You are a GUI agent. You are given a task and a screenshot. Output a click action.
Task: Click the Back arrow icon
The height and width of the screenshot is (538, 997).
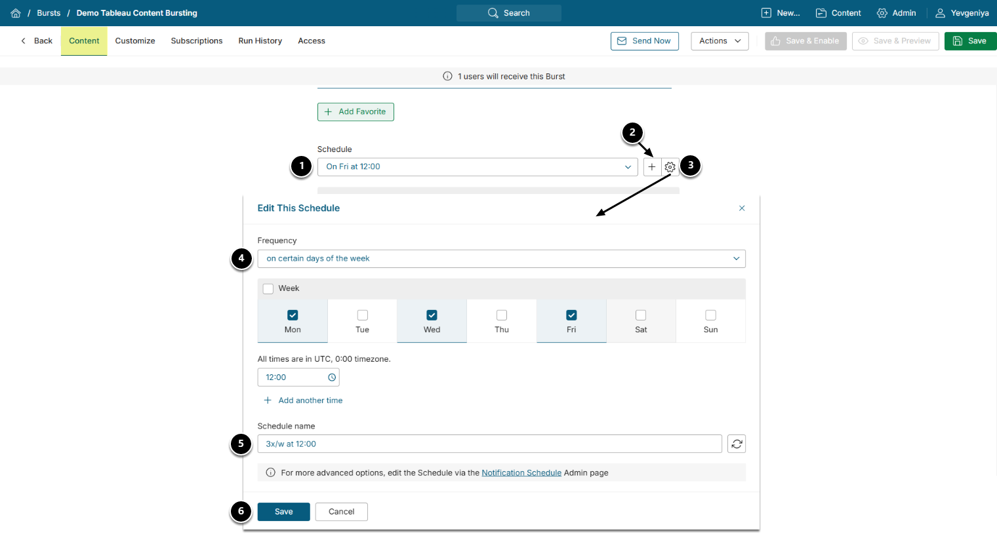24,41
